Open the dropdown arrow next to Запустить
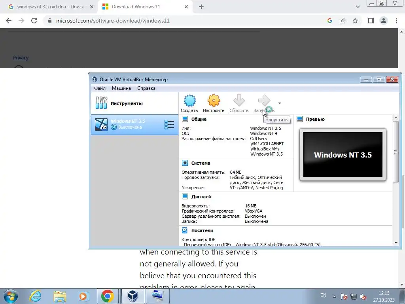Viewport: 405px width, 304px height. click(280, 103)
